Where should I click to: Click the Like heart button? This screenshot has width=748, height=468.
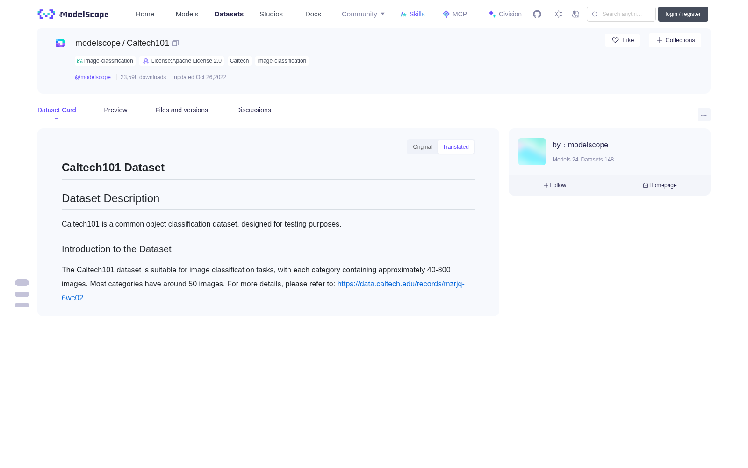point(622,40)
